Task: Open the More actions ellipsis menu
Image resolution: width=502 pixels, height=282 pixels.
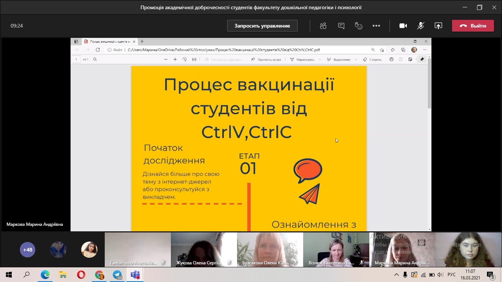Action: 376,26
